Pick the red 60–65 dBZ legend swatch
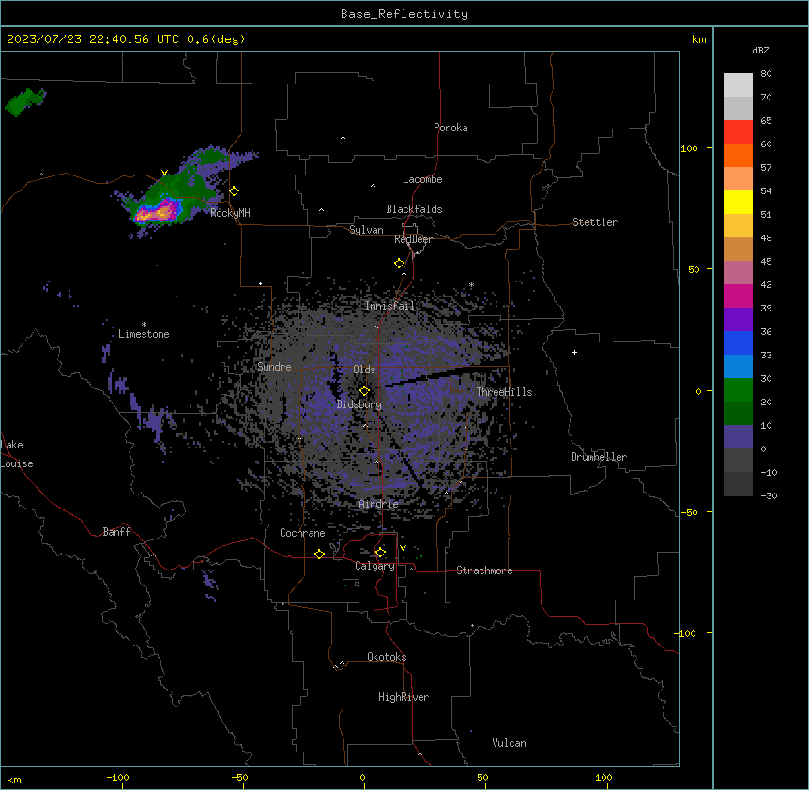This screenshot has width=809, height=790. click(x=738, y=132)
